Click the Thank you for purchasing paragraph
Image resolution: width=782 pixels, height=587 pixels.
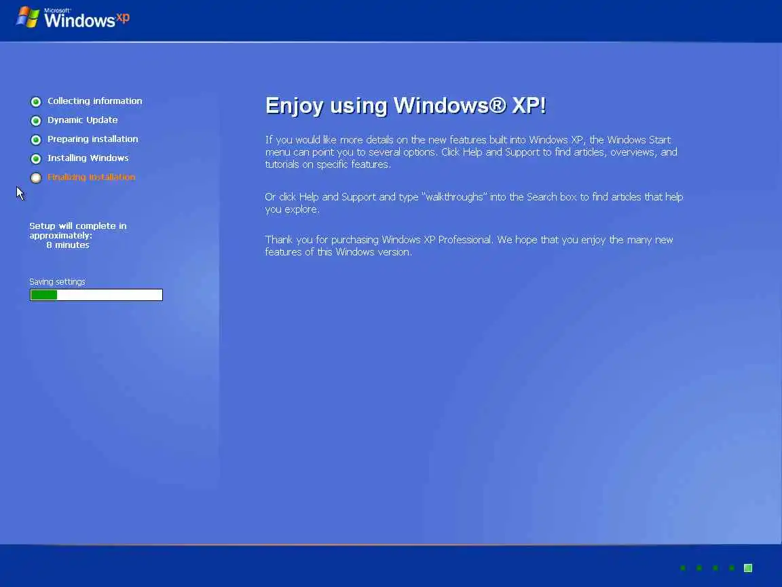click(469, 245)
